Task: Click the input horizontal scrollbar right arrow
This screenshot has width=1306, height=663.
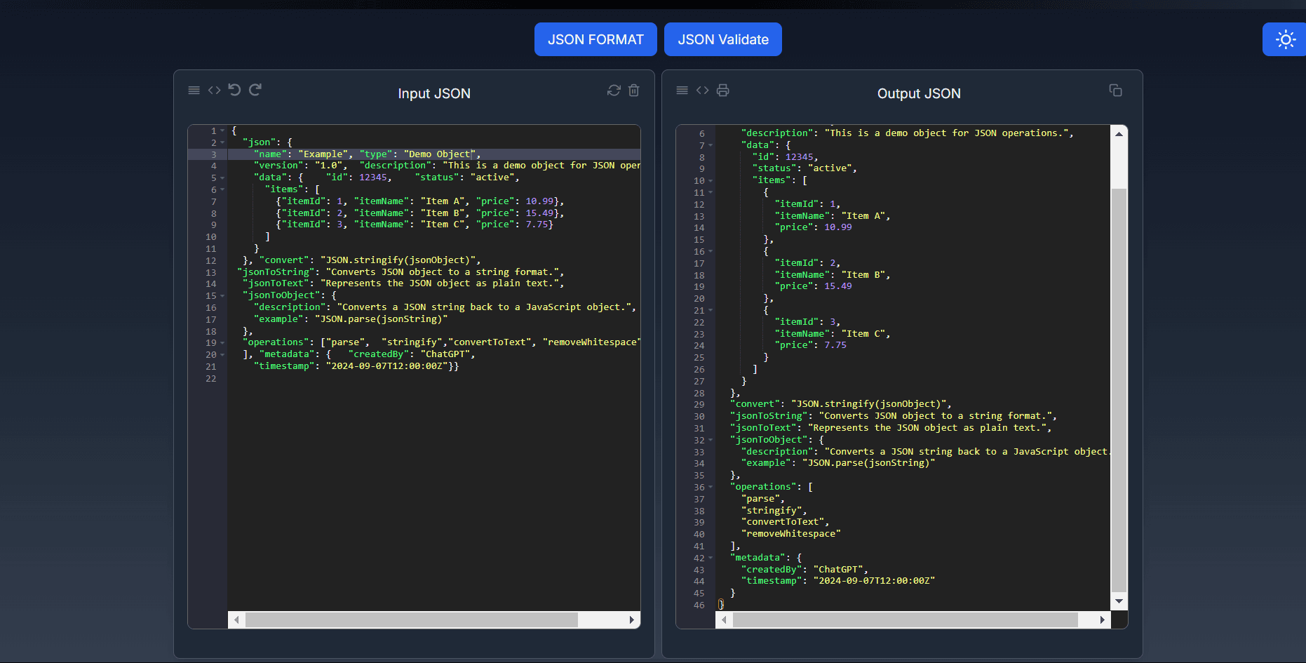Action: click(631, 620)
